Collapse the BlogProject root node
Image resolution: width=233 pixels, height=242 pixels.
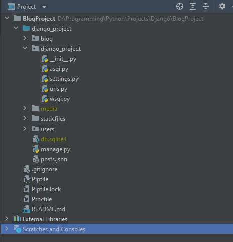[7, 18]
